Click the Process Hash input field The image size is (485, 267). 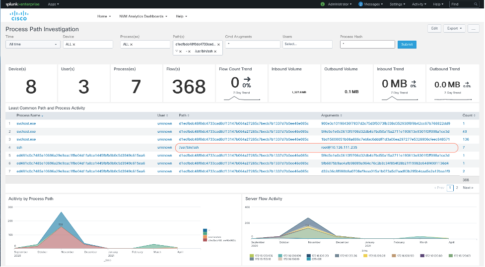[x=367, y=45]
